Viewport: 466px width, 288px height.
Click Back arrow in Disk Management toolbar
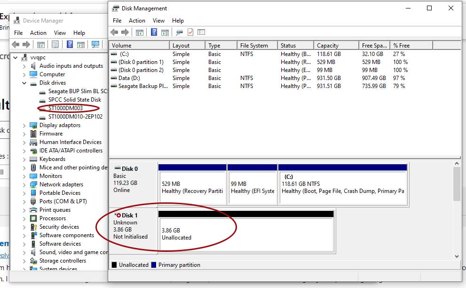point(114,32)
